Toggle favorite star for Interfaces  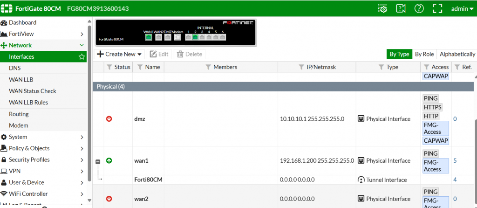coord(82,56)
